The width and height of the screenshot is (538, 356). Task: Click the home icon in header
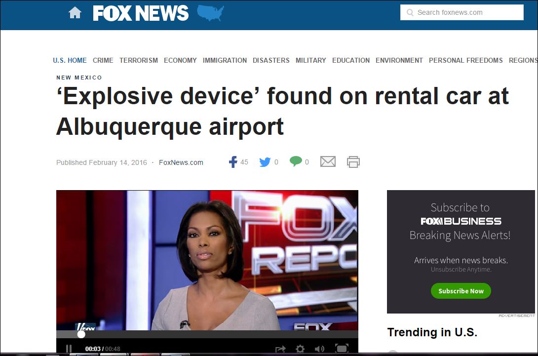tap(75, 13)
